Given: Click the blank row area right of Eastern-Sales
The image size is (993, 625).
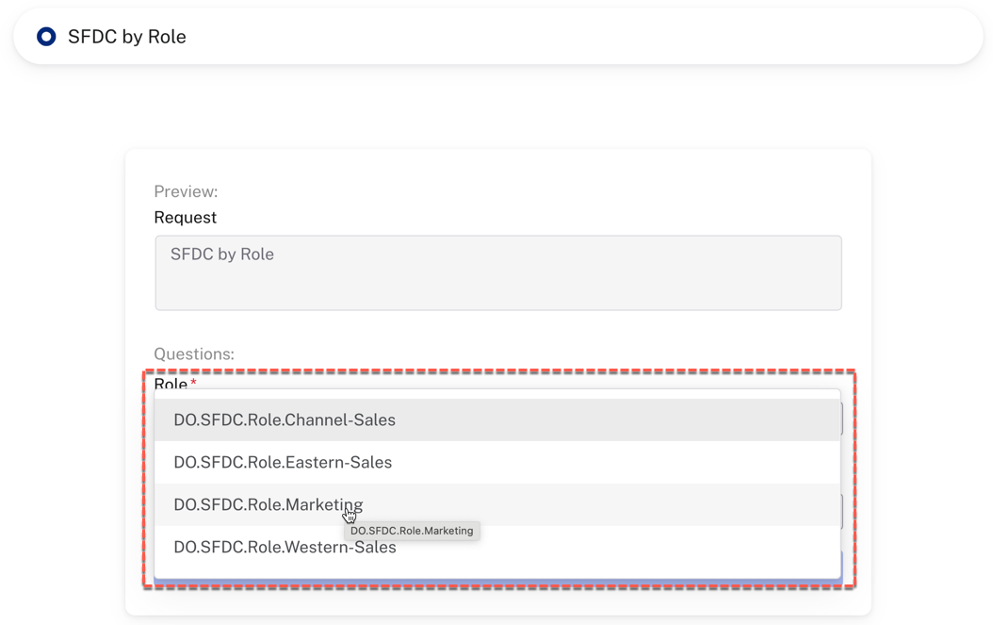Looking at the screenshot, I should (612, 462).
